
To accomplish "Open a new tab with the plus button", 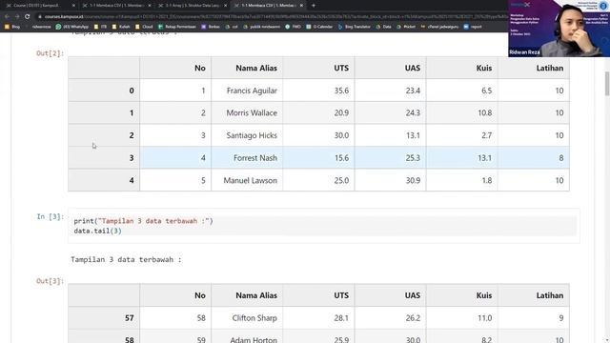I will (x=314, y=6).
